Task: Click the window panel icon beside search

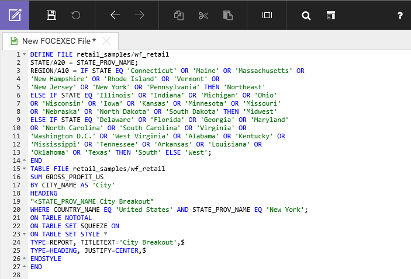Action: tap(331, 15)
